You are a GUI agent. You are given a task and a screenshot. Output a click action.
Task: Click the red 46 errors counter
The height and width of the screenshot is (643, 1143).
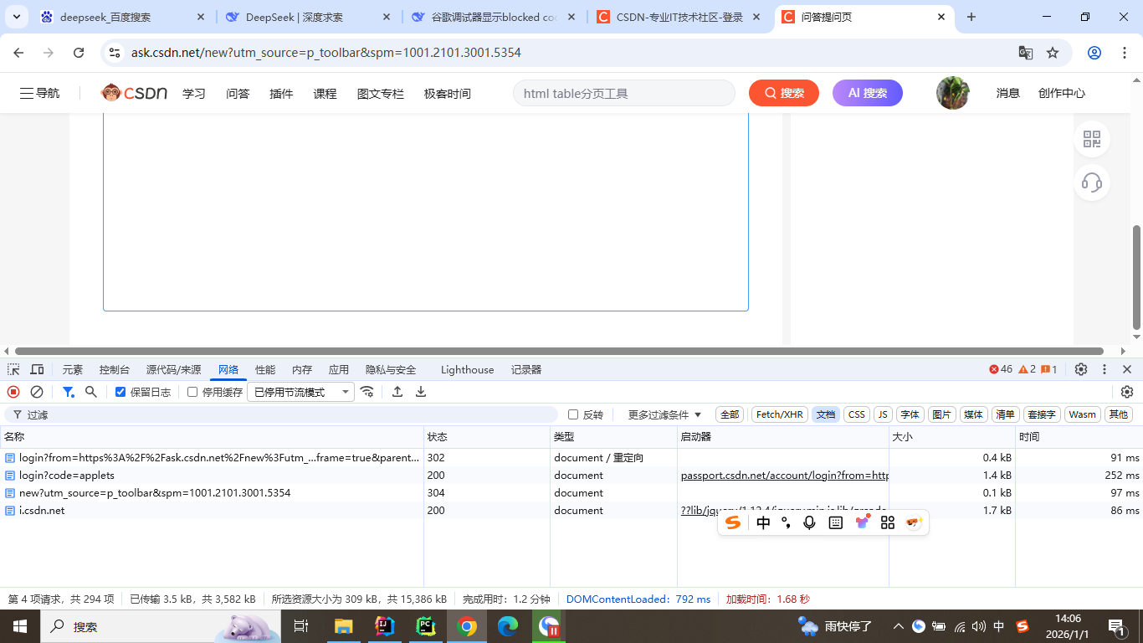pyautogui.click(x=1001, y=369)
